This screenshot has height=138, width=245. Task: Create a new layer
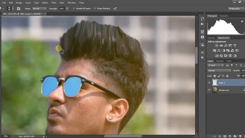(x=240, y=136)
